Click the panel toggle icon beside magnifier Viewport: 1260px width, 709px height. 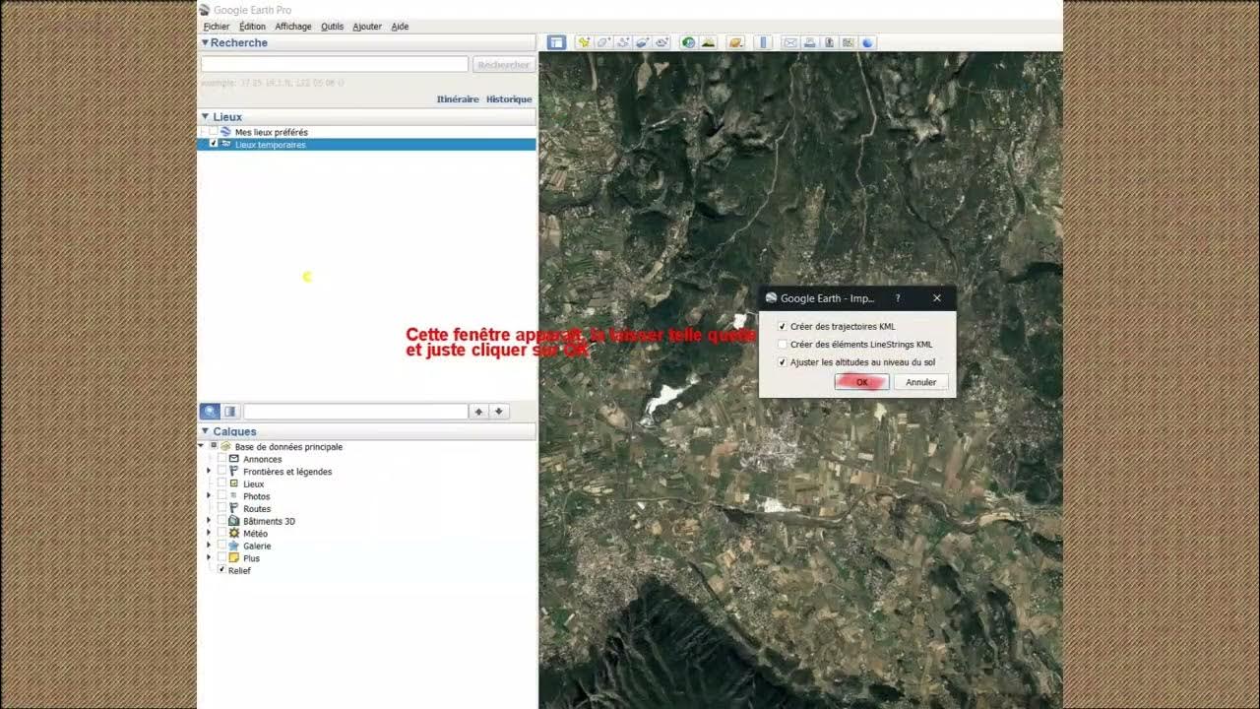pos(230,412)
